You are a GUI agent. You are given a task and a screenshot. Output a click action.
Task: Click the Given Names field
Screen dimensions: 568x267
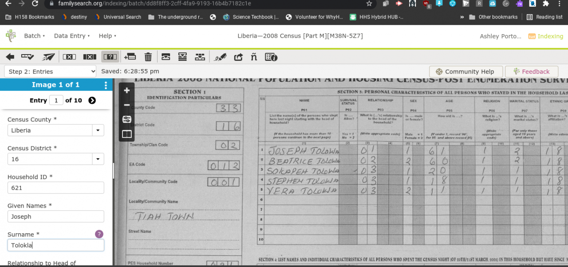56,217
